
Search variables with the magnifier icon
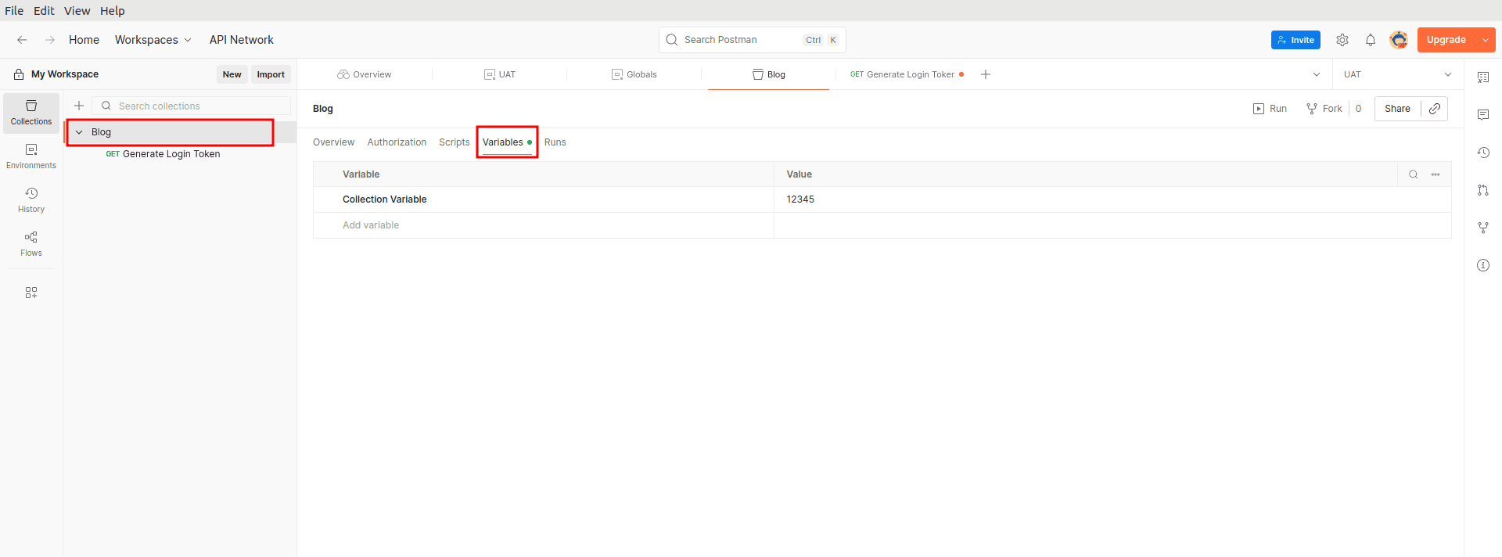click(1414, 174)
